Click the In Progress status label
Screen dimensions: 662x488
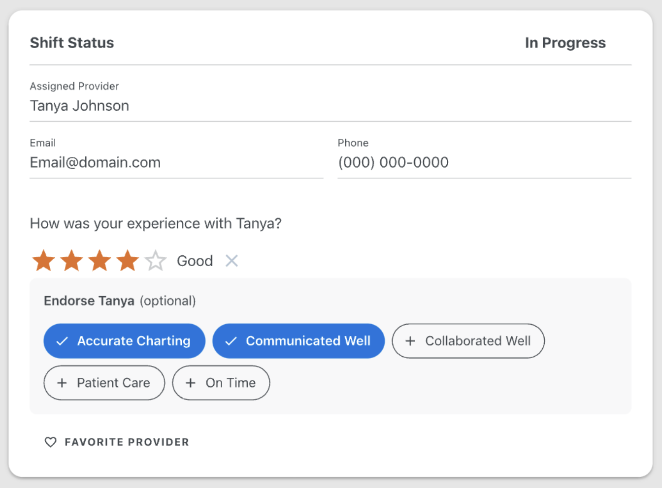click(x=565, y=43)
